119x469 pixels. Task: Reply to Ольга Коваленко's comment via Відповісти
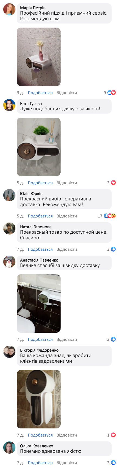67,463
